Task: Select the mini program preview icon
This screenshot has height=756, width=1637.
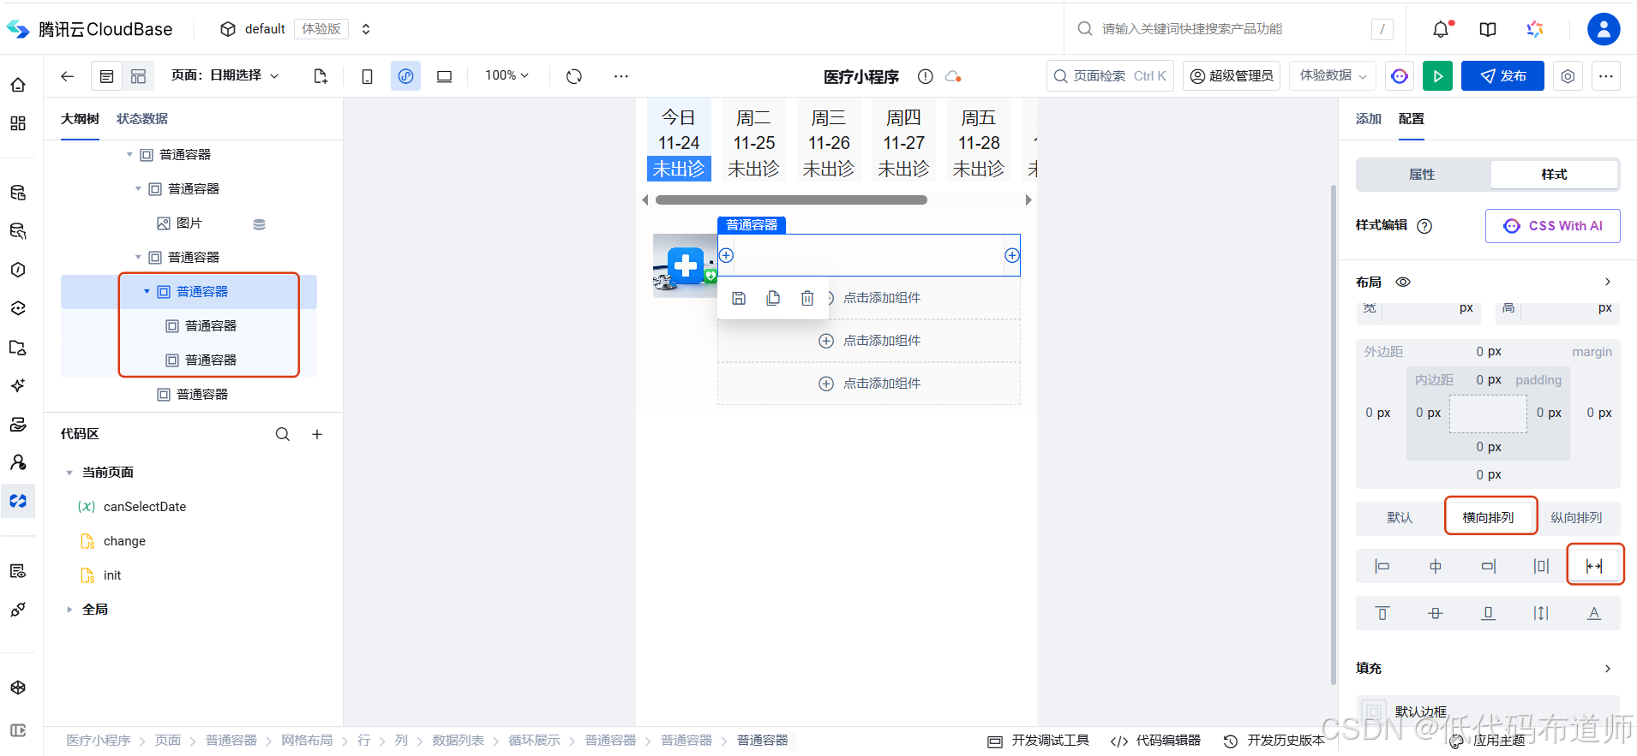Action: [x=405, y=76]
